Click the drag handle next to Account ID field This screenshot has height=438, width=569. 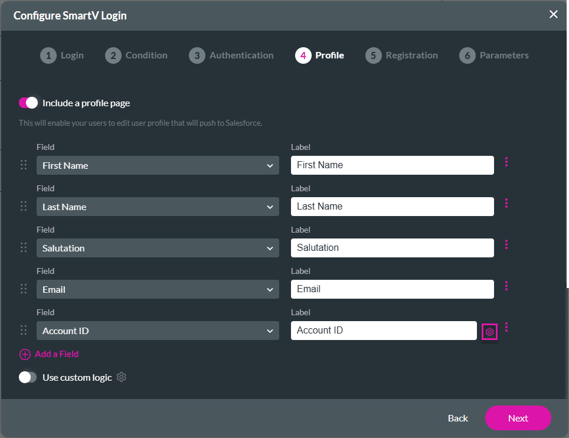pyautogui.click(x=24, y=330)
